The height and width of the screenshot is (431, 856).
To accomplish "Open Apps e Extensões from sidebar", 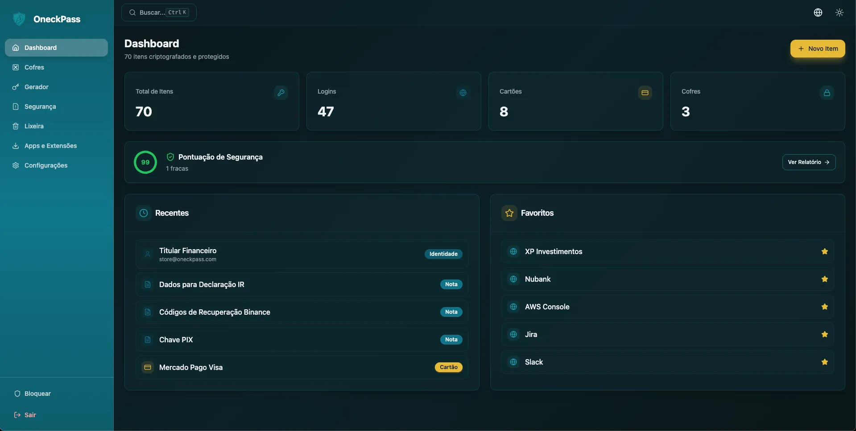I will point(50,145).
